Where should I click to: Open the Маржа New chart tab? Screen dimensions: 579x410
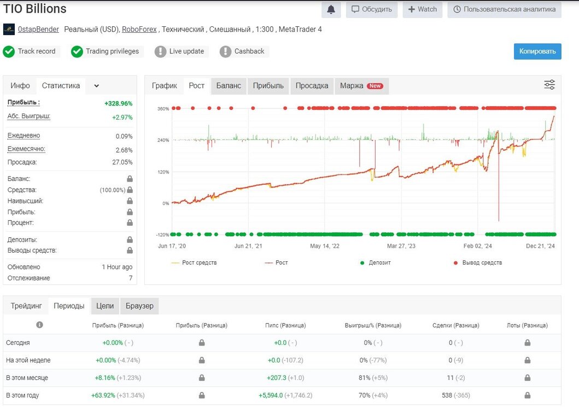[x=361, y=86]
